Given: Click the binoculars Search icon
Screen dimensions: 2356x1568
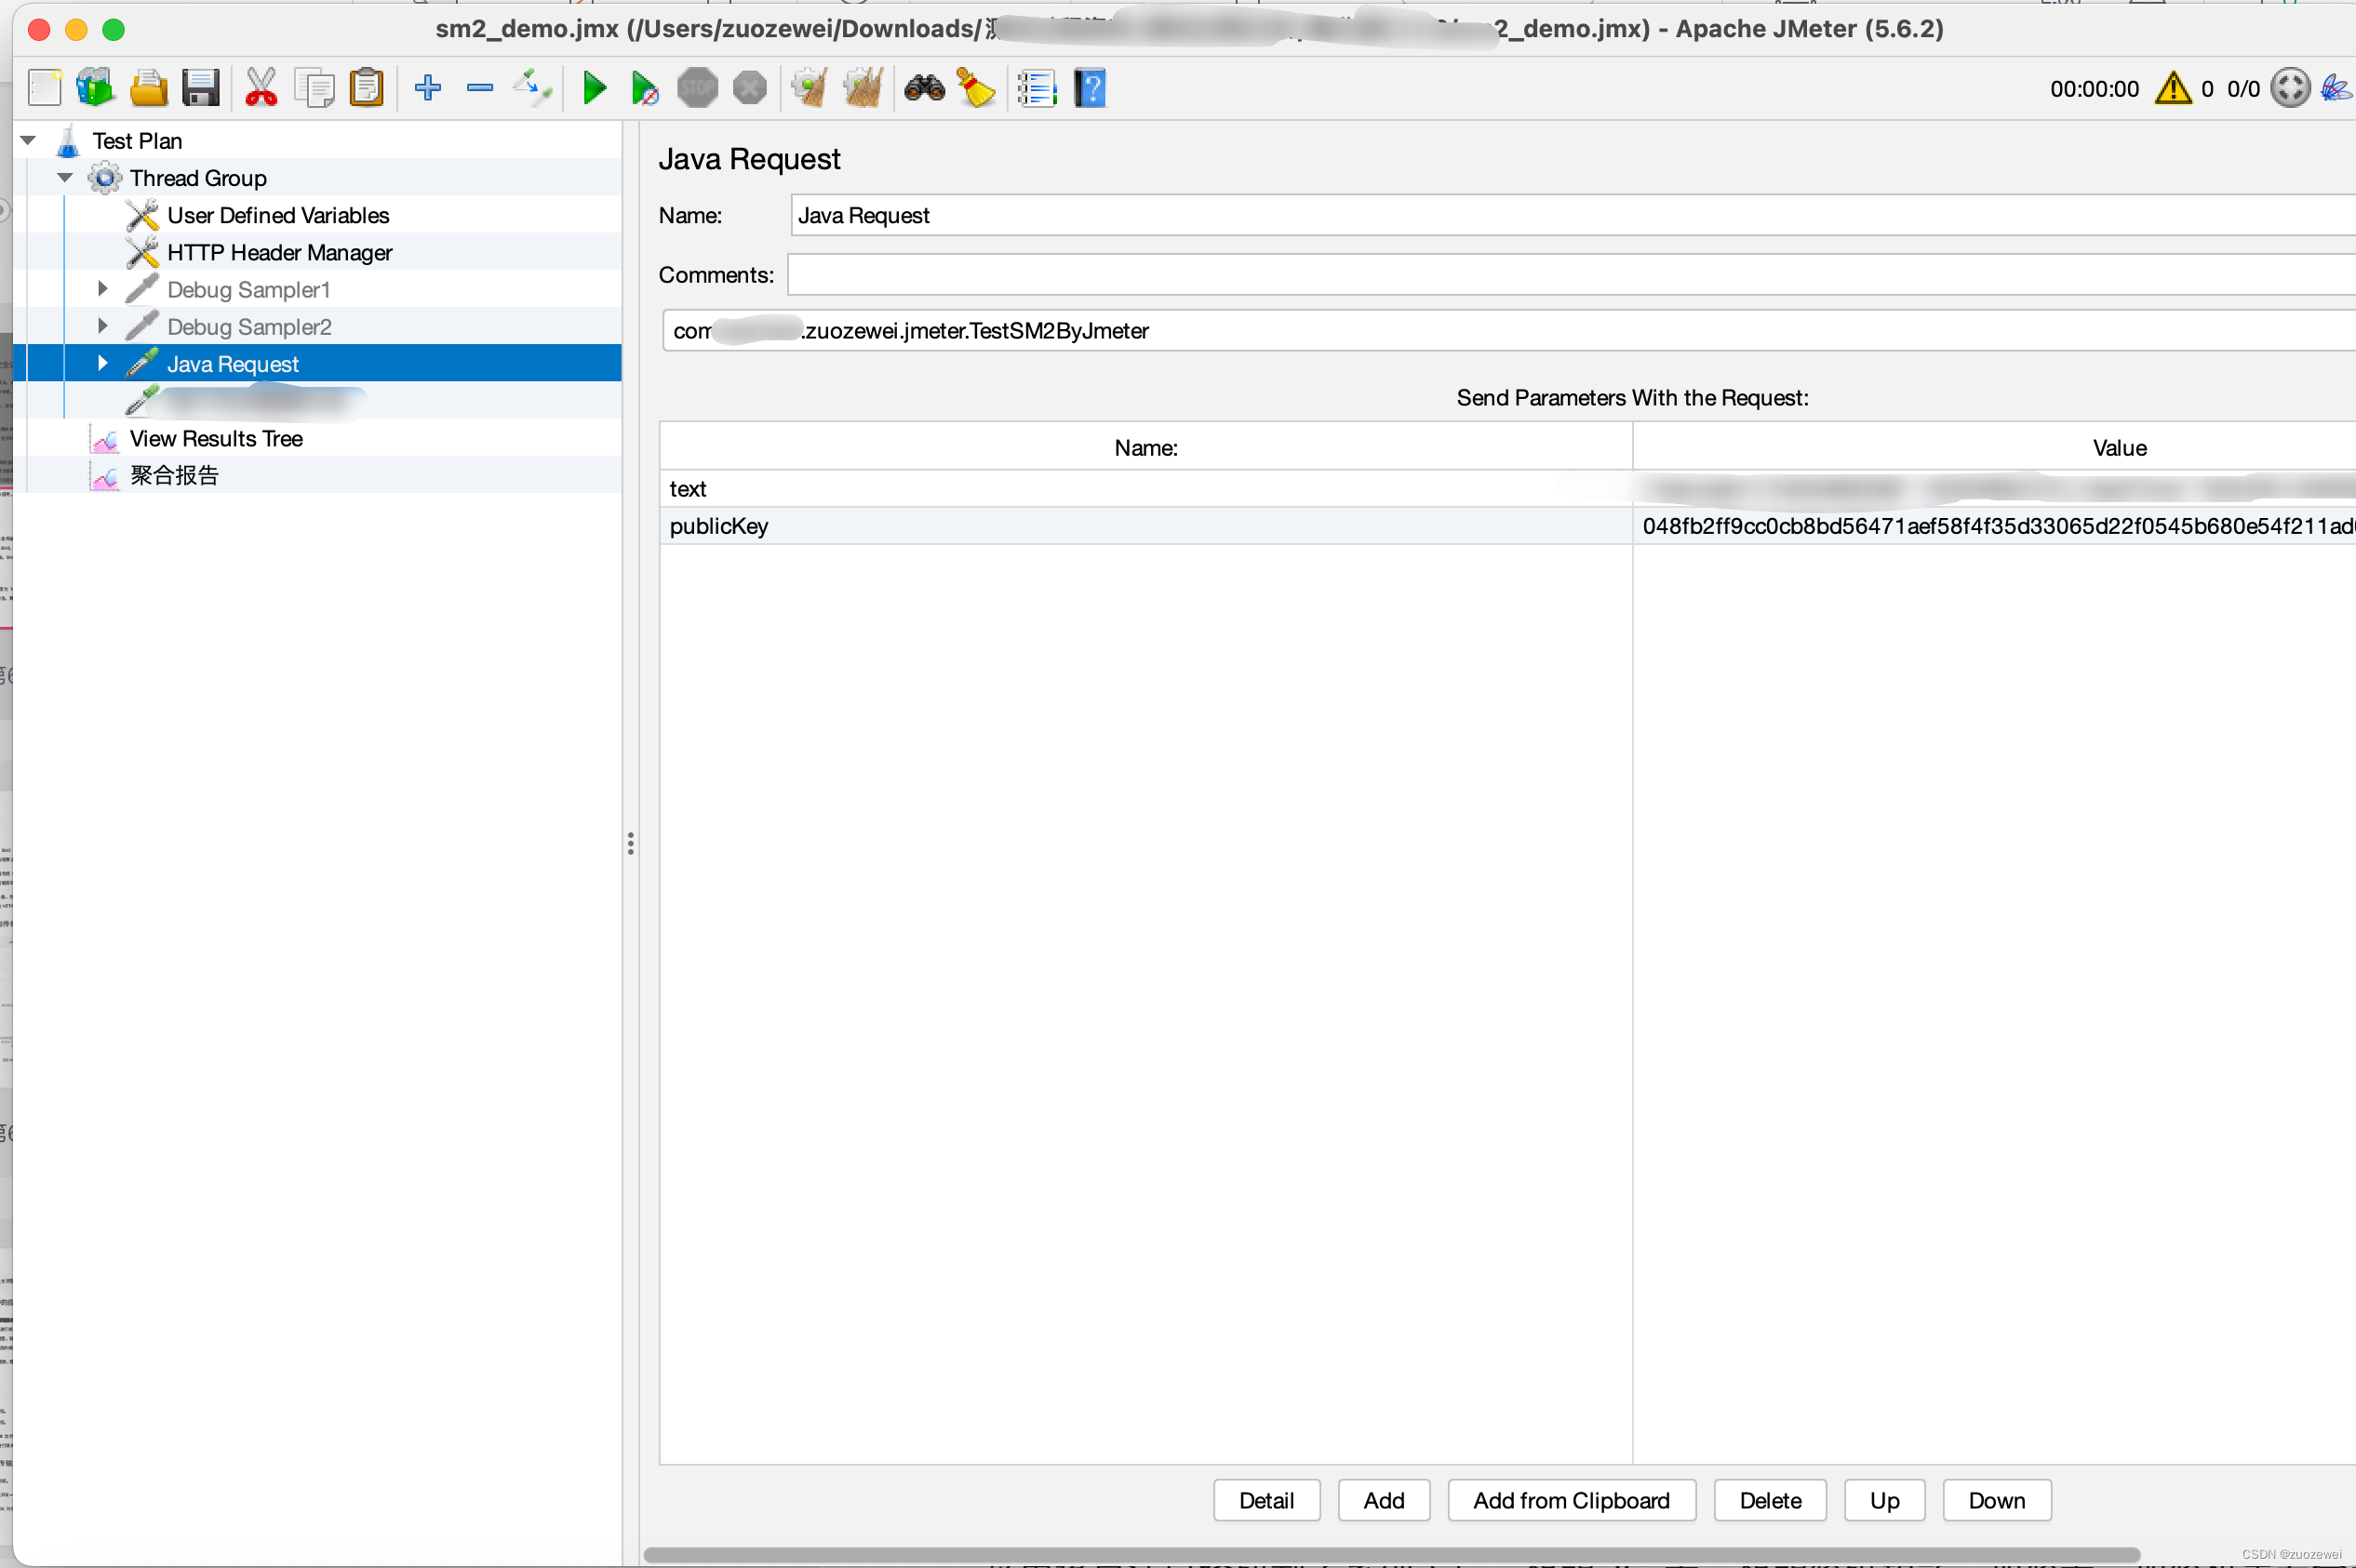Looking at the screenshot, I should 923,88.
